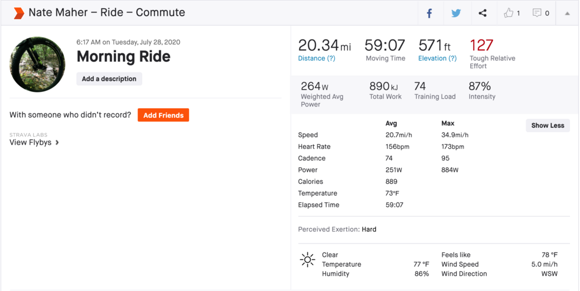Click the 87% Intensity value

coord(480,86)
